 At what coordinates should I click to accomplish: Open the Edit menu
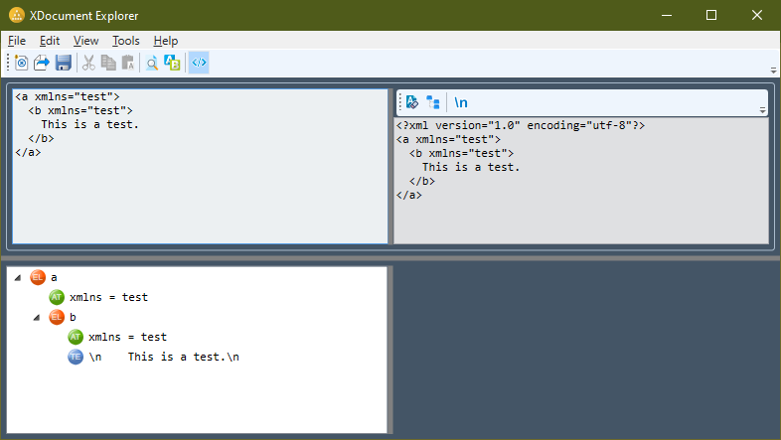(50, 41)
